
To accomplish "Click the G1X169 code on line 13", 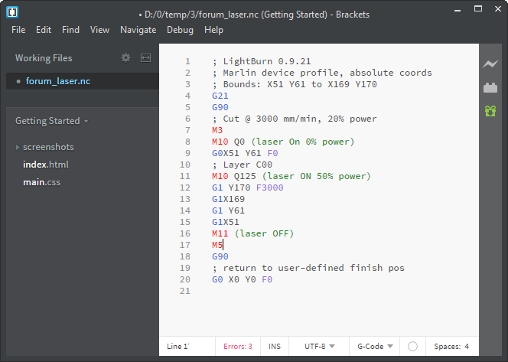I will pos(229,199).
